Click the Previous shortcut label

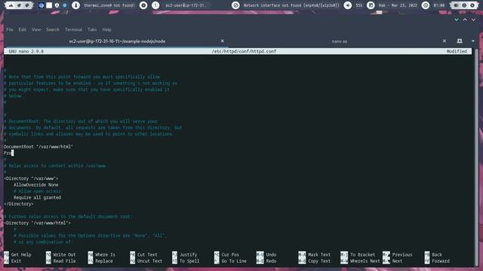pos(402,254)
